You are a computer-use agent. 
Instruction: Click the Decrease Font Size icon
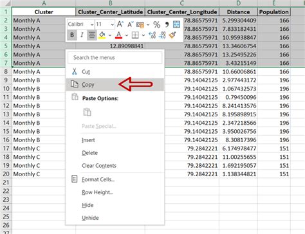point(130,24)
